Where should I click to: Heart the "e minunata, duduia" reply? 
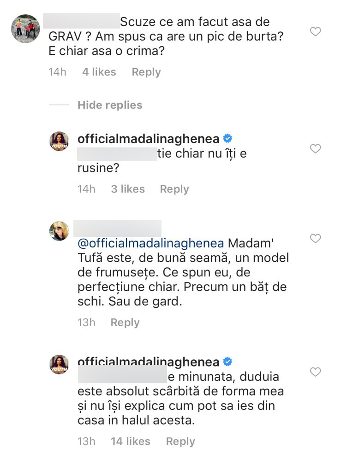click(315, 372)
